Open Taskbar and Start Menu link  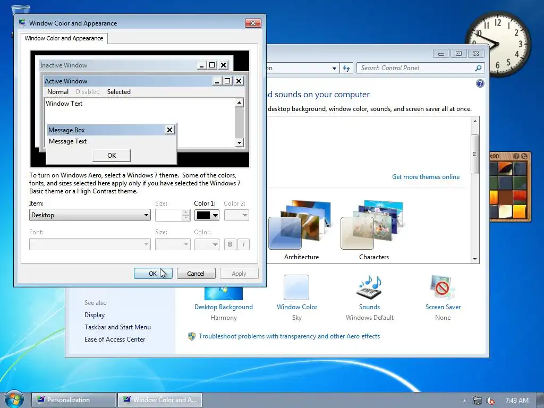pos(117,327)
